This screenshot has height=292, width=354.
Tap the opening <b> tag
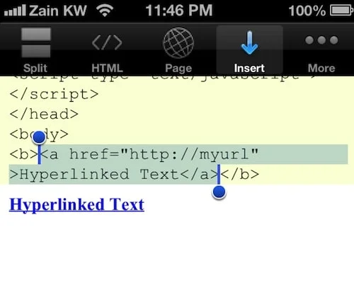click(23, 154)
